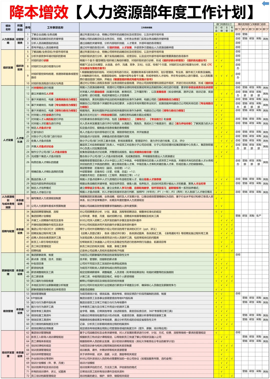Image resolution: width=270 pixels, height=379 pixels.
Task: Select the 部门7 header cell
Action: pyautogui.click(x=265, y=29)
